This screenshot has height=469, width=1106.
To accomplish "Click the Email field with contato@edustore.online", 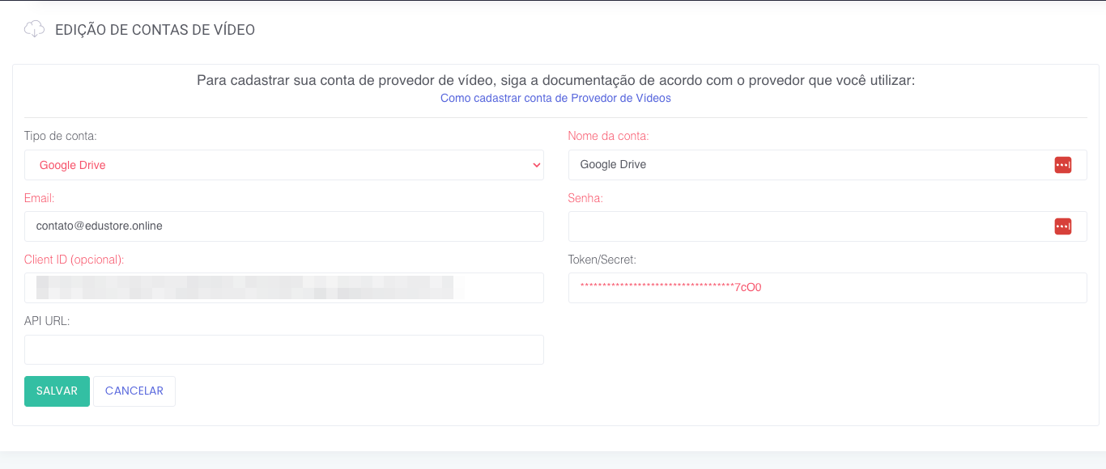I will tap(283, 226).
